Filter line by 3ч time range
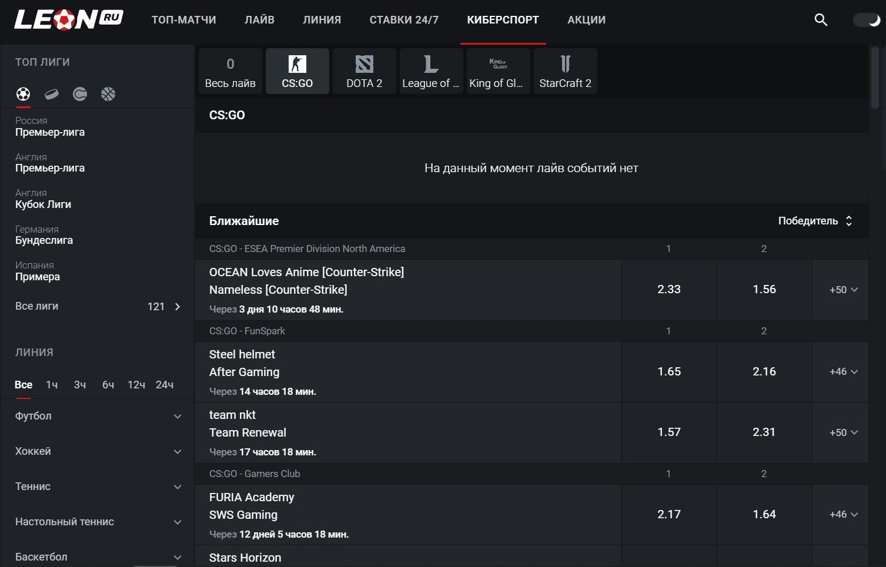This screenshot has height=567, width=886. tap(80, 385)
